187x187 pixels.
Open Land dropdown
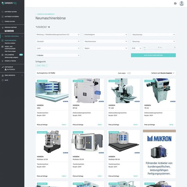pos(58,48)
